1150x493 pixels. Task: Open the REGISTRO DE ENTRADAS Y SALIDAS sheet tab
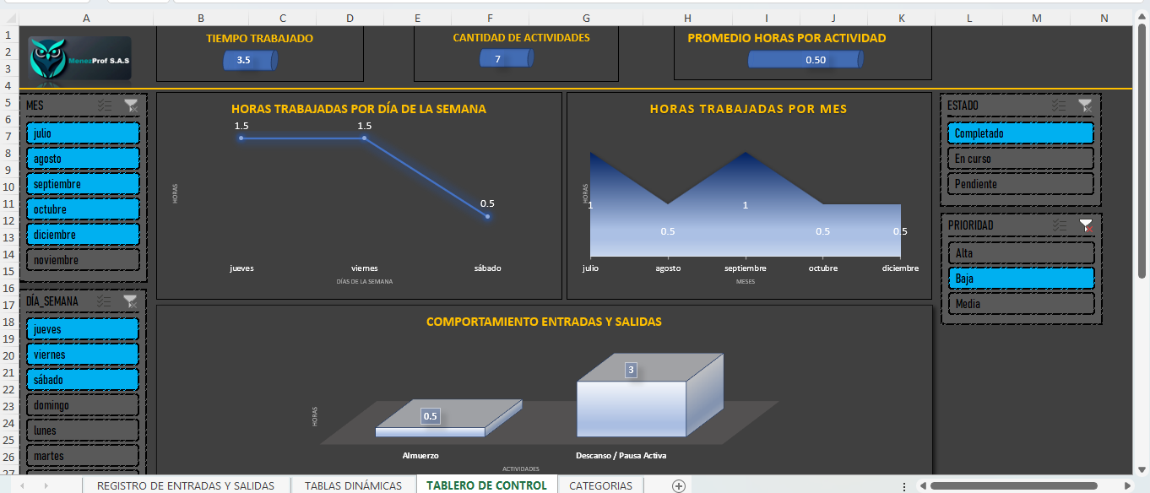[186, 485]
